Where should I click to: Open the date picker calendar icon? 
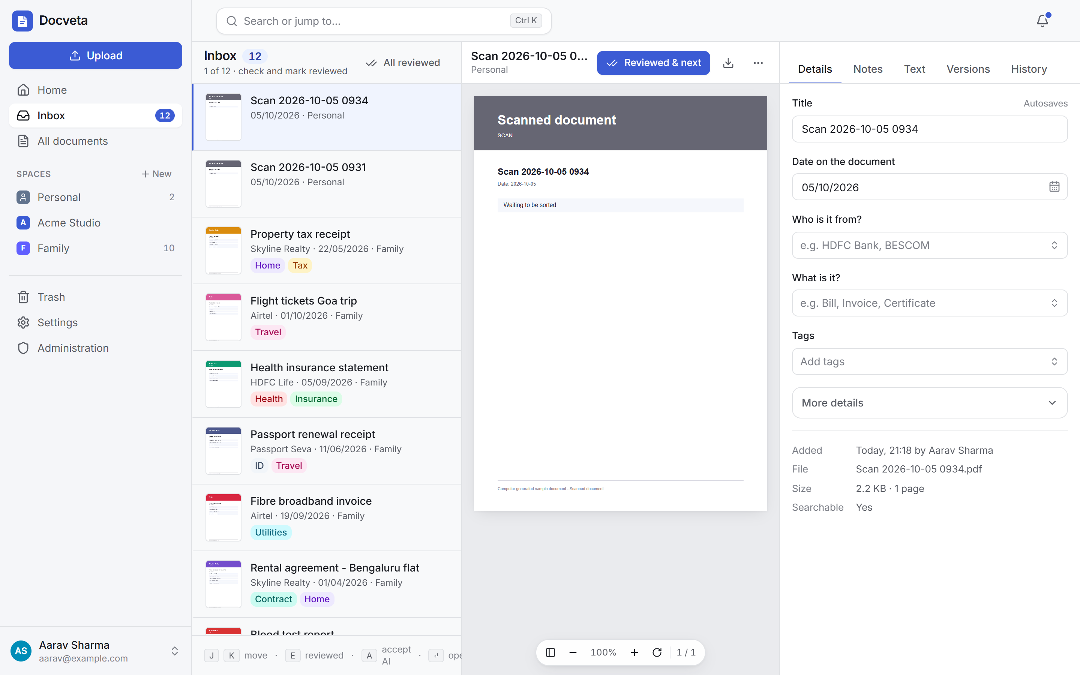click(x=1054, y=187)
